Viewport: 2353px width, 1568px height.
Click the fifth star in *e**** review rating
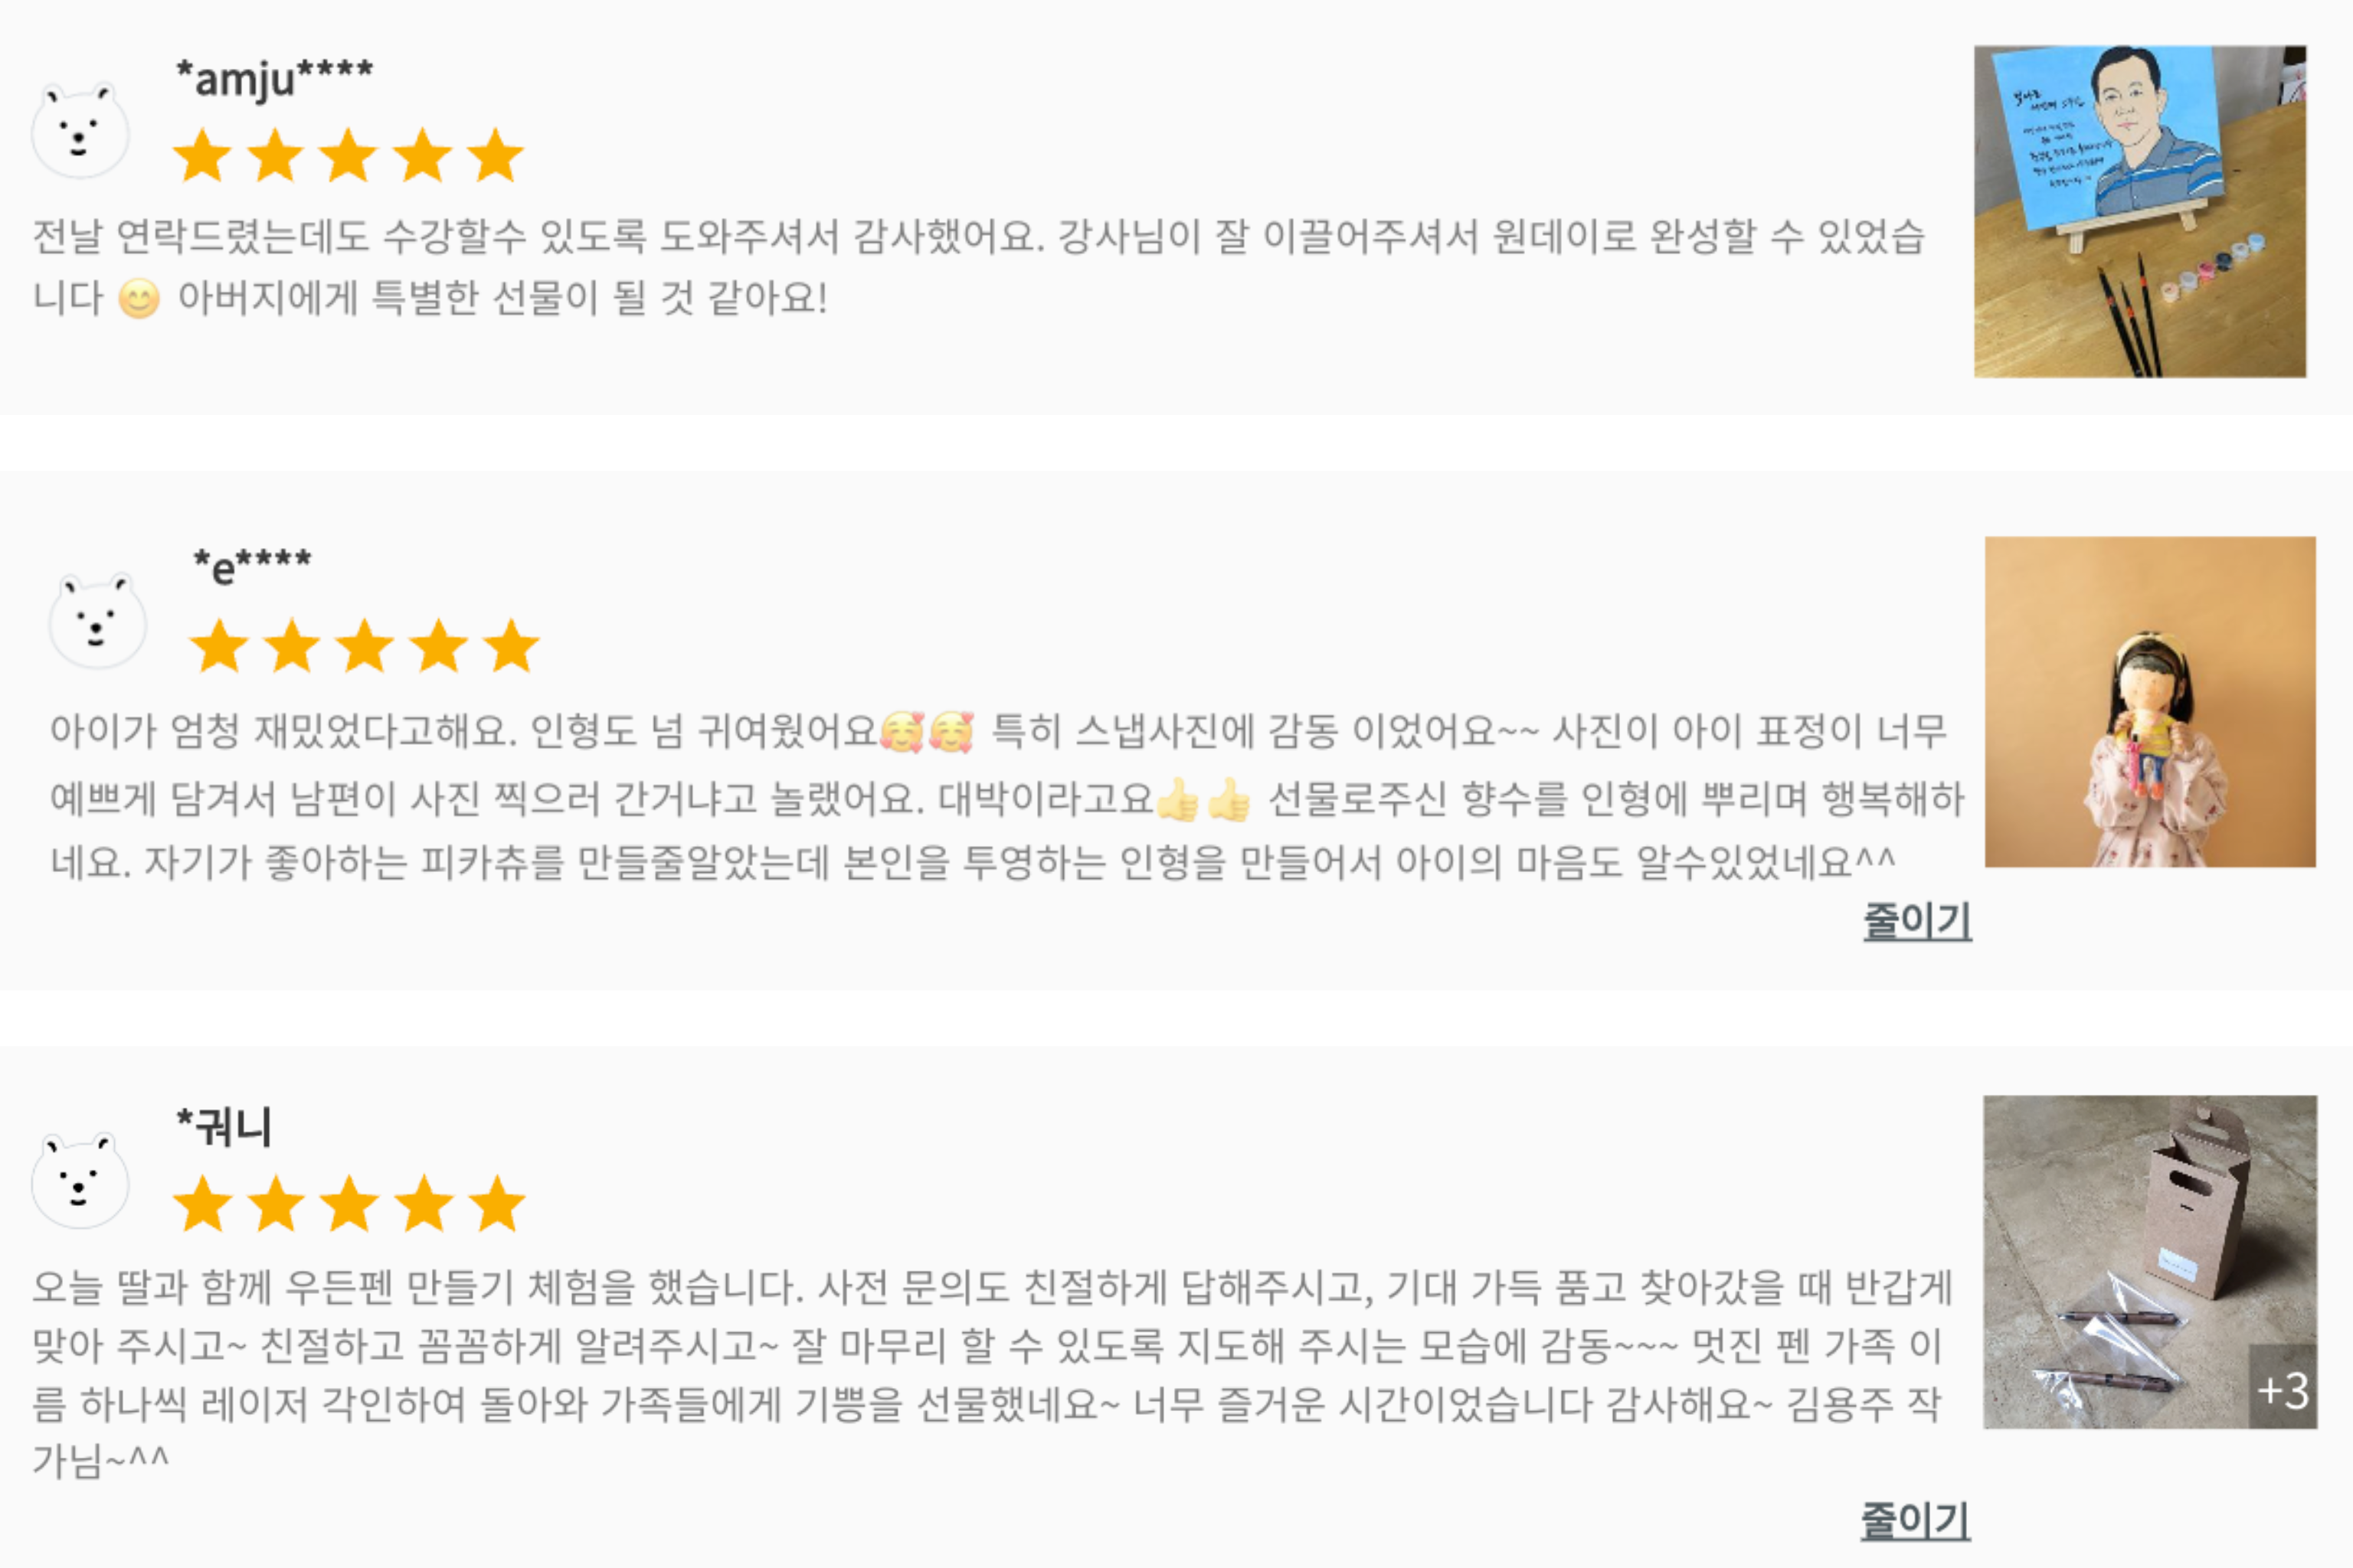511,646
